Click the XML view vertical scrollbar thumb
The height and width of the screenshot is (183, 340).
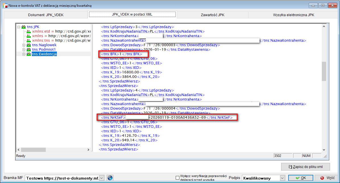[324, 71]
